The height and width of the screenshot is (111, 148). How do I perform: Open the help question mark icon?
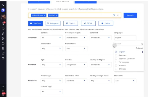(3, 87)
